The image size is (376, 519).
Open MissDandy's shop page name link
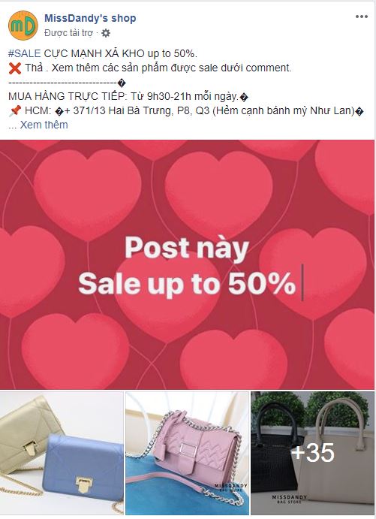(x=90, y=18)
